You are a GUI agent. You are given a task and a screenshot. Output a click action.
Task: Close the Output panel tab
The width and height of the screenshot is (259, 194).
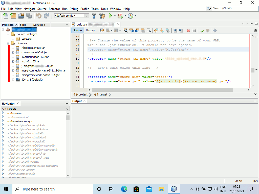coord(84,101)
